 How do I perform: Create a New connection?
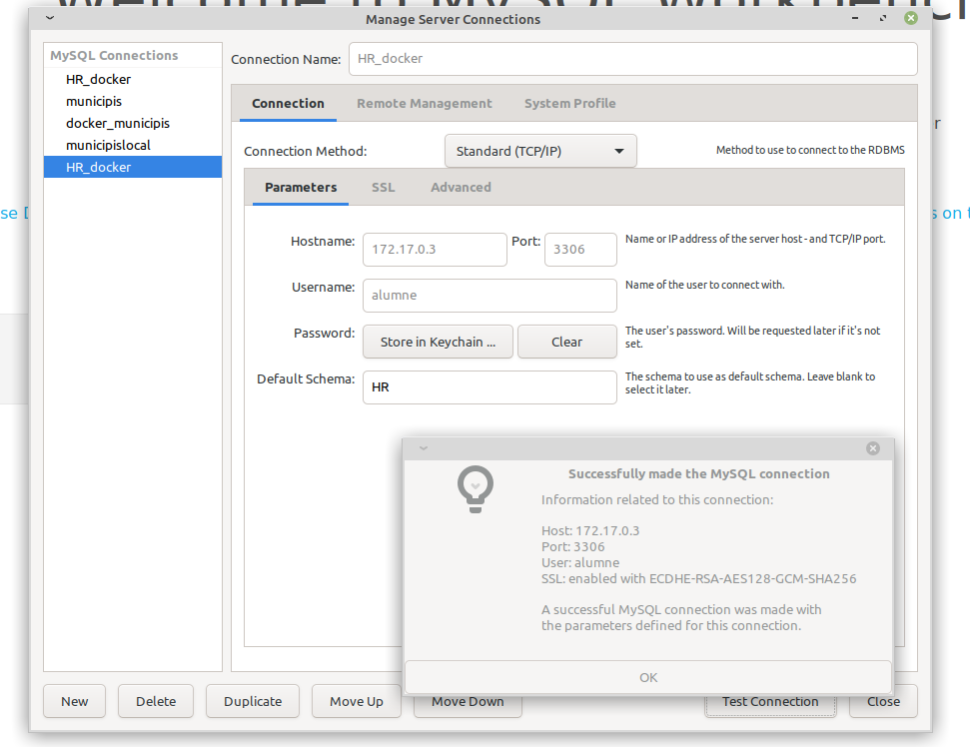[x=75, y=701]
